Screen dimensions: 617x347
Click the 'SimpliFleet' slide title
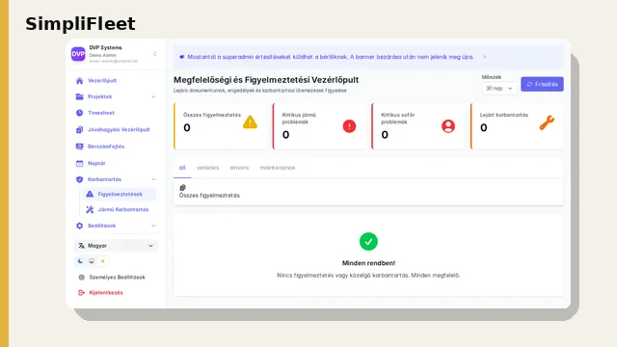[80, 23]
